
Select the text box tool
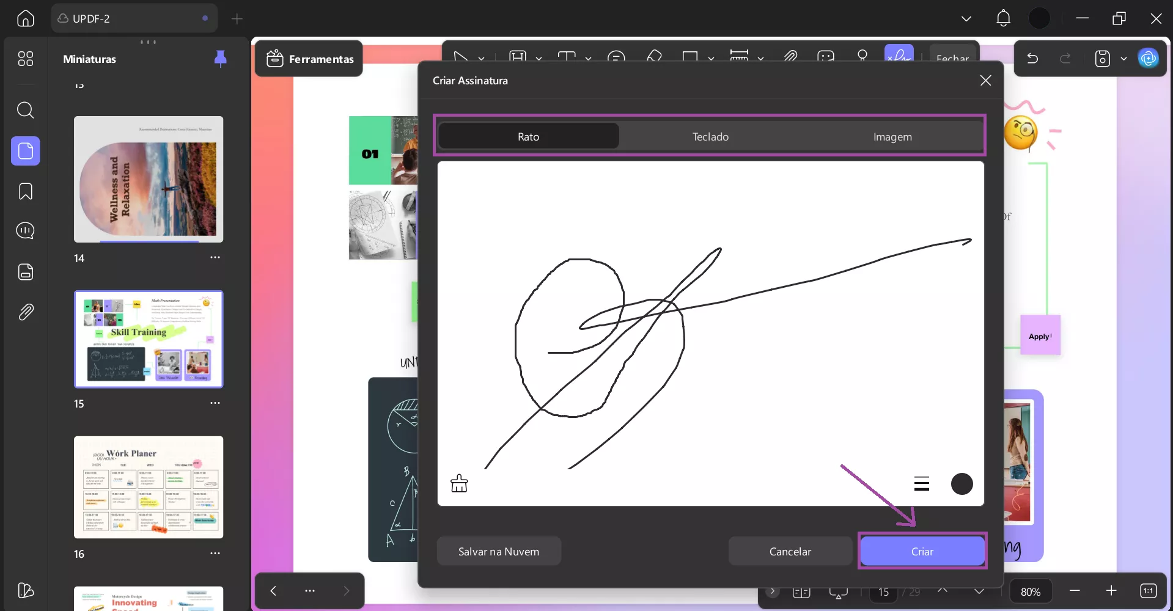pyautogui.click(x=567, y=56)
